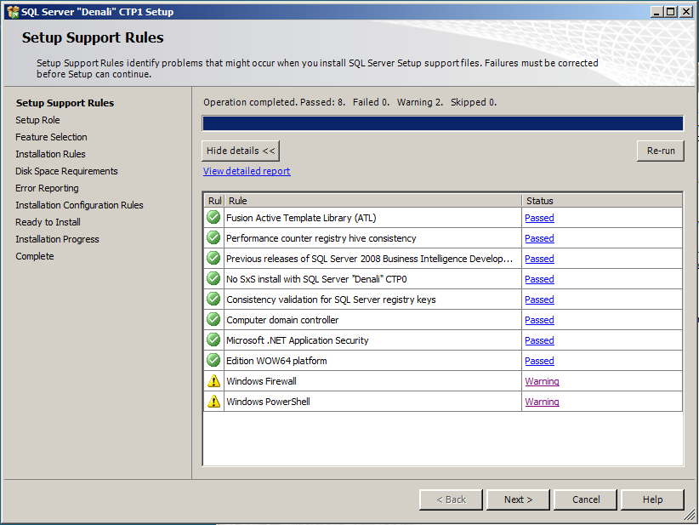Click the warning icon next to Windows PowerShell

coord(213,402)
